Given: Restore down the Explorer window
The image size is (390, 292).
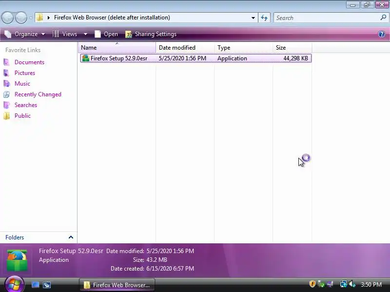Looking at the screenshot, I should pos(367,5).
